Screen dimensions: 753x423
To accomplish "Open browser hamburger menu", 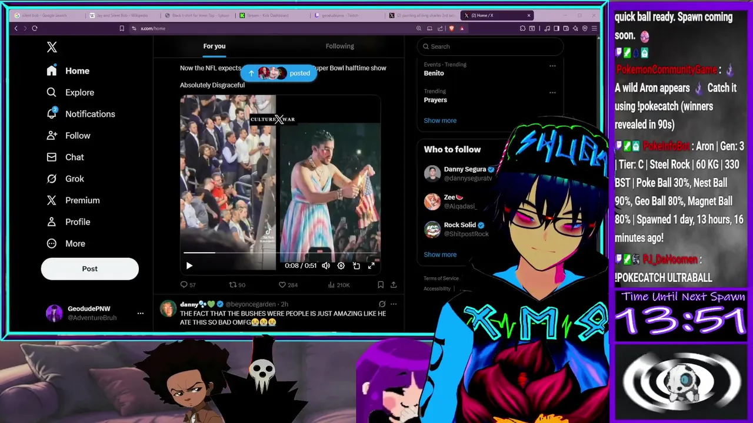I will 595,28.
